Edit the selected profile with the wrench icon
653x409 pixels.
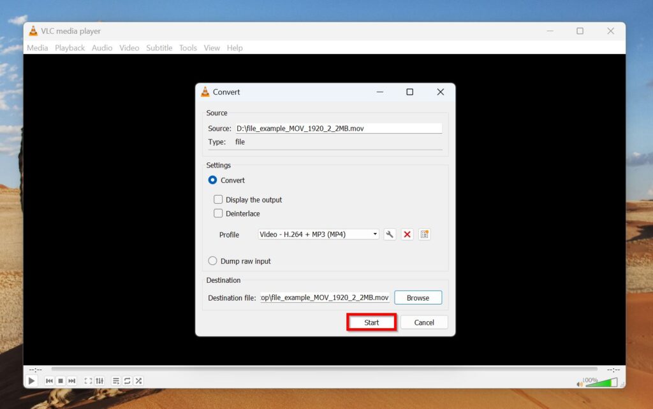coord(390,234)
